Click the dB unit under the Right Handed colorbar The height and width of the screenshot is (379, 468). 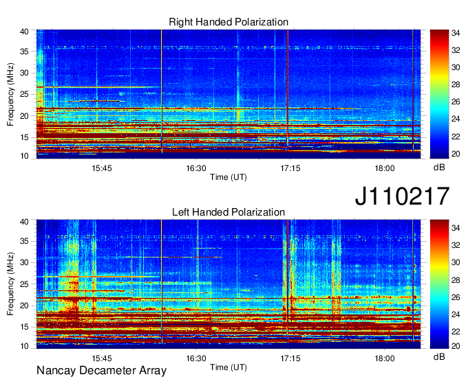439,168
